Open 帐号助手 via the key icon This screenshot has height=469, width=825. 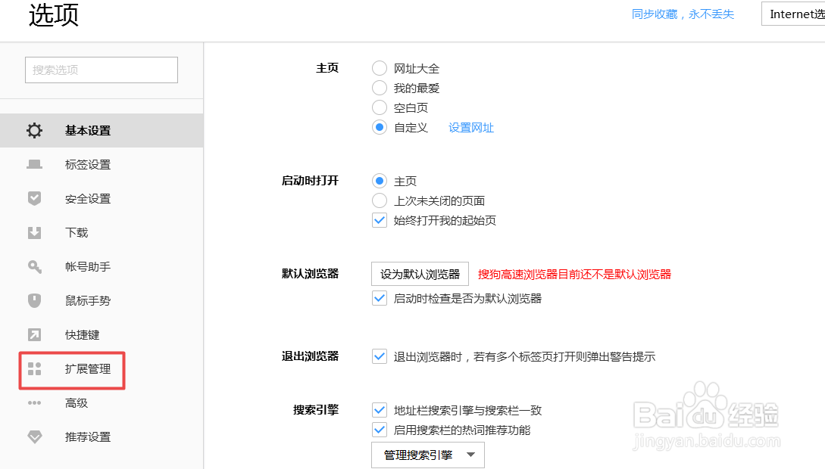coord(34,266)
